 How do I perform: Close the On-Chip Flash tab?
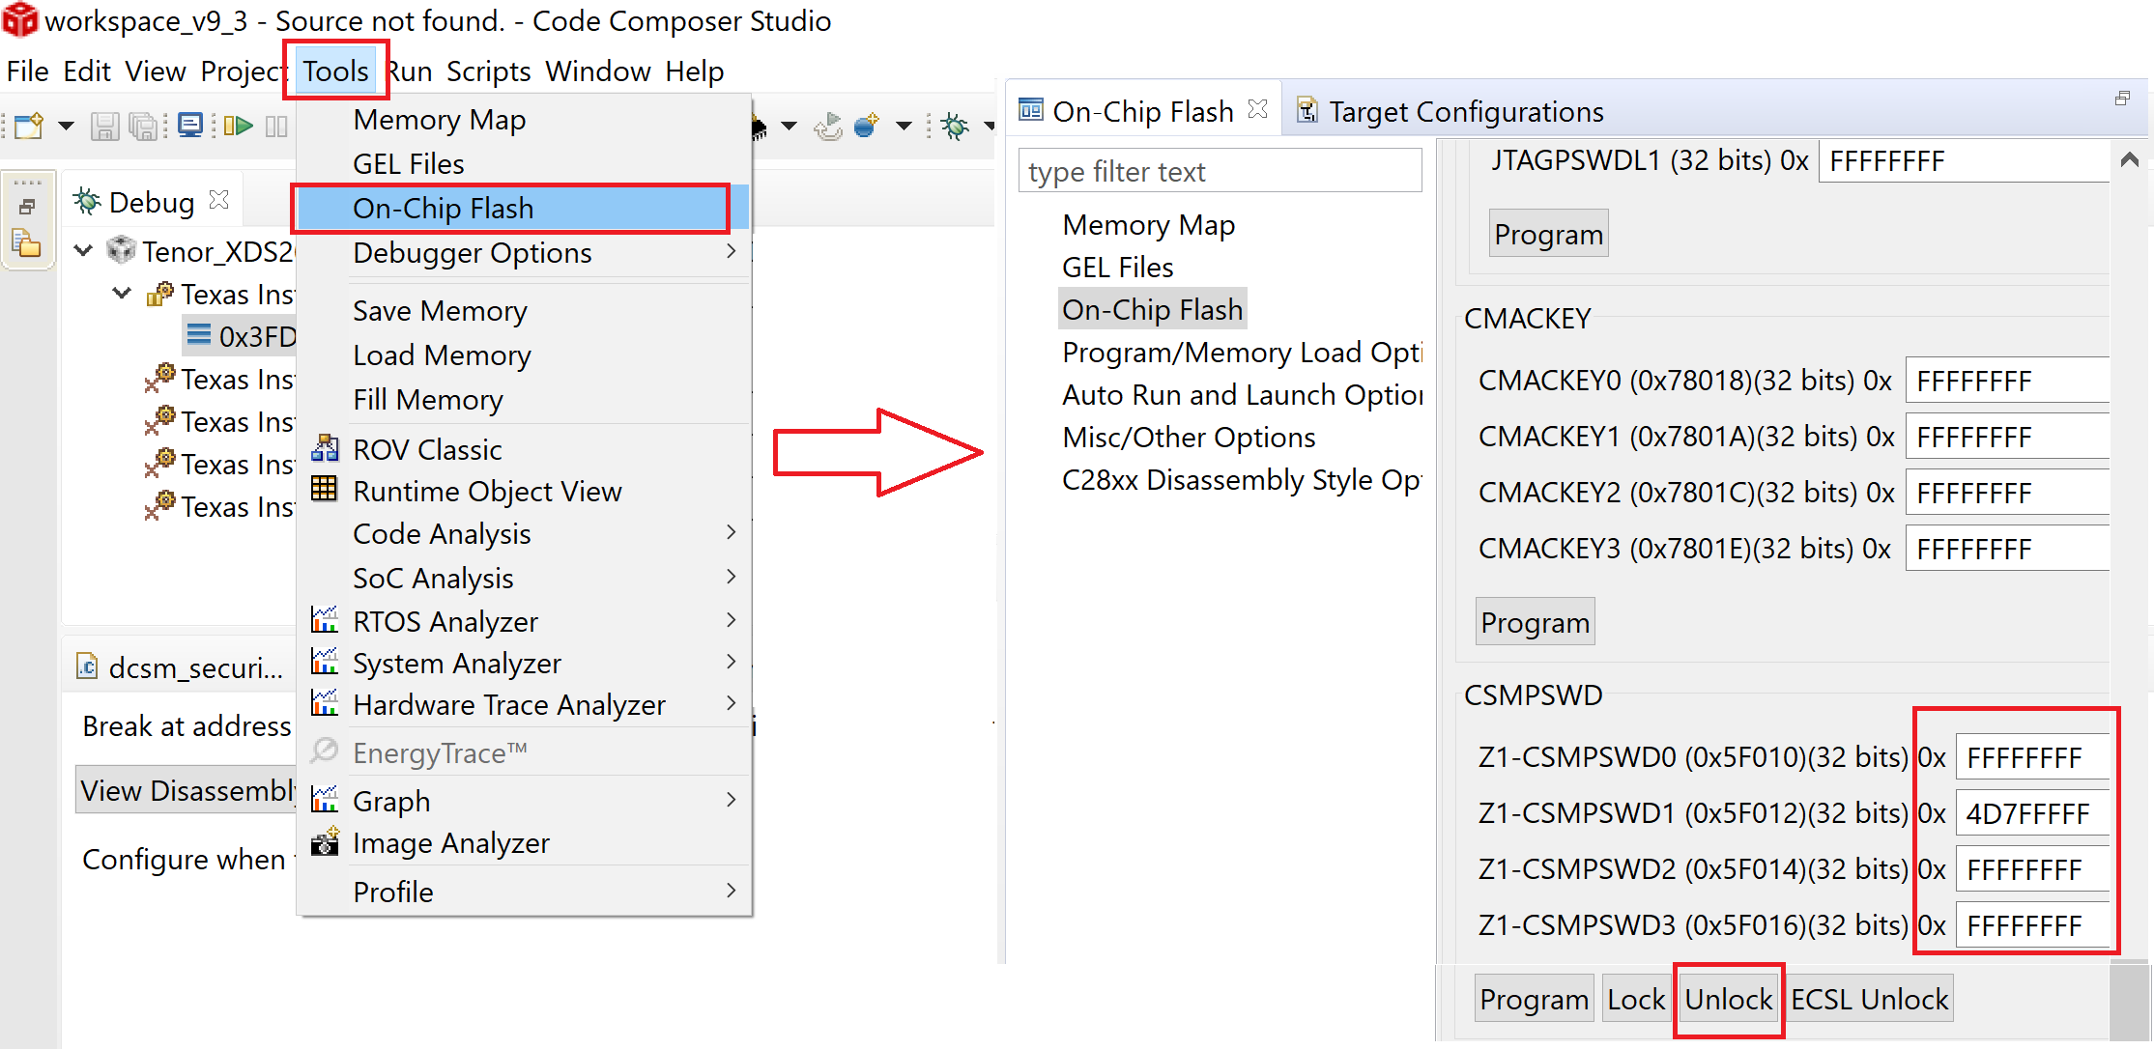pos(1257,110)
